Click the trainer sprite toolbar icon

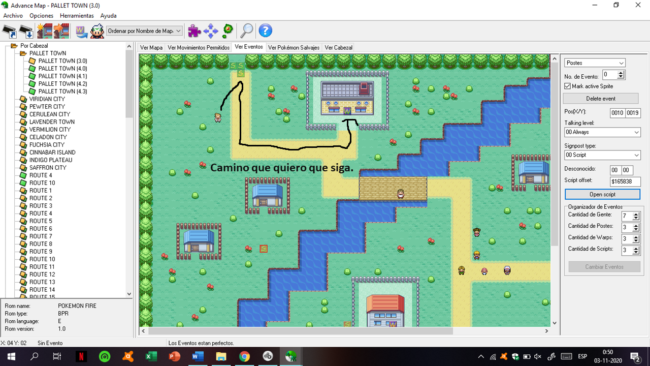tap(97, 31)
